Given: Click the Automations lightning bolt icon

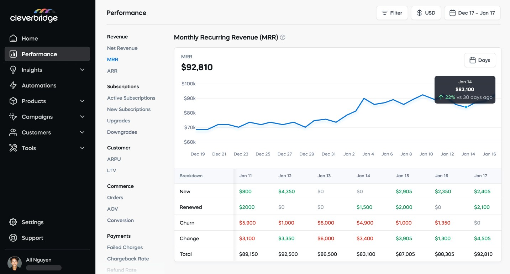Looking at the screenshot, I should (x=13, y=85).
